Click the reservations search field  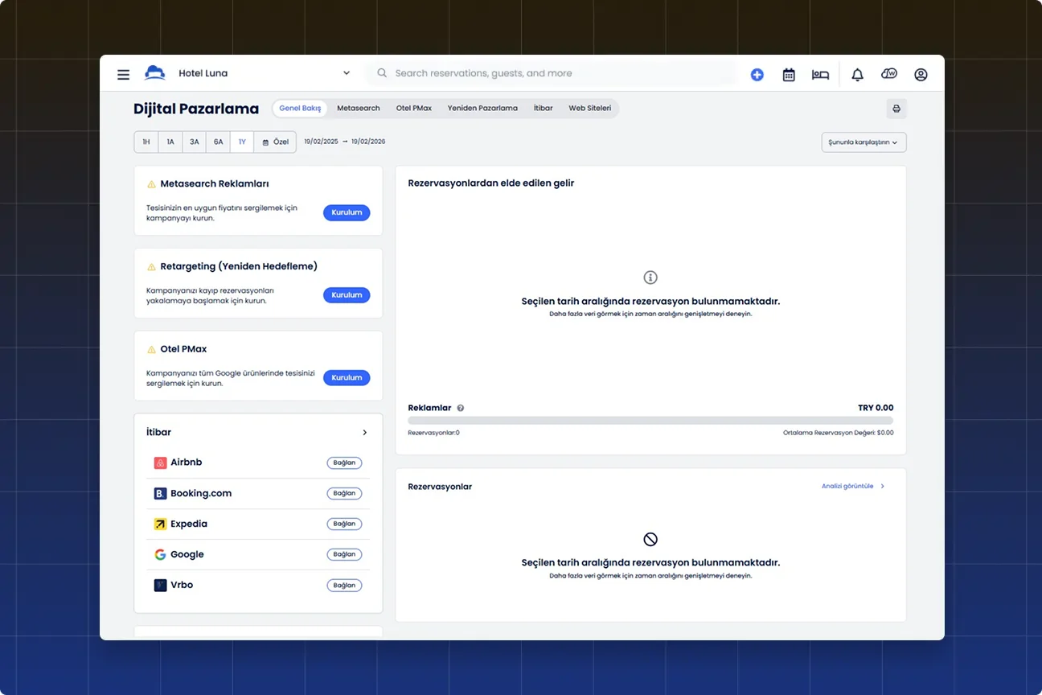pyautogui.click(x=555, y=73)
